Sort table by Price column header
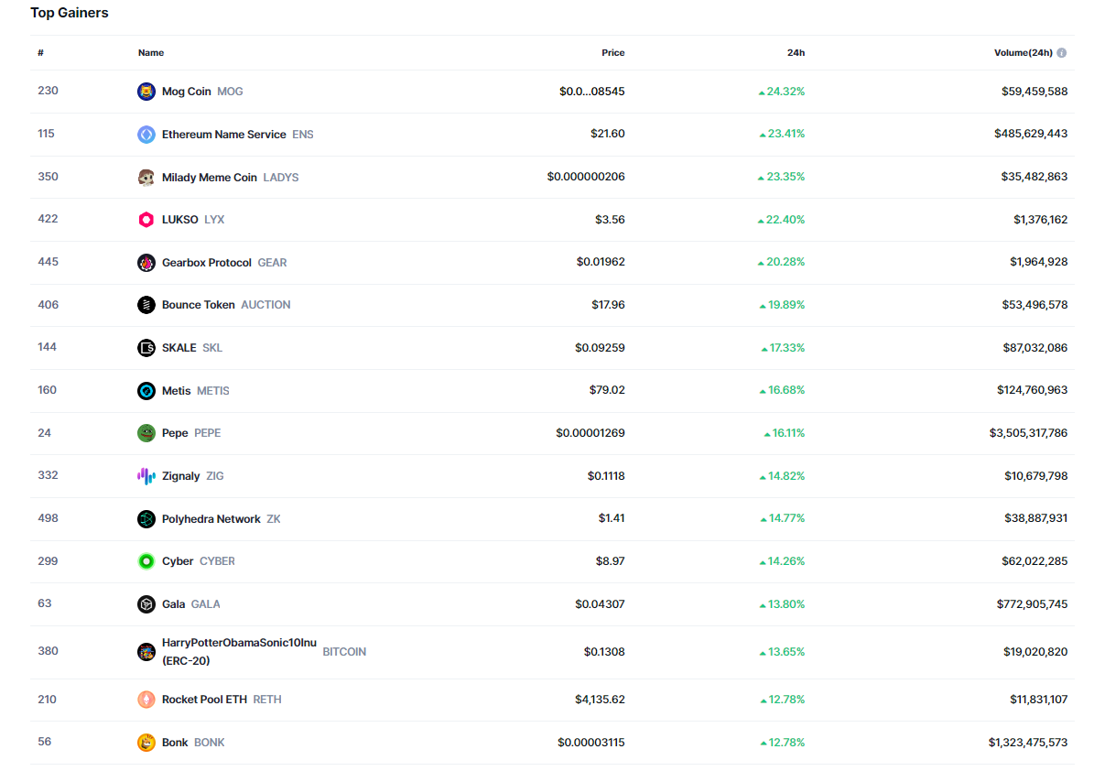 (x=612, y=53)
